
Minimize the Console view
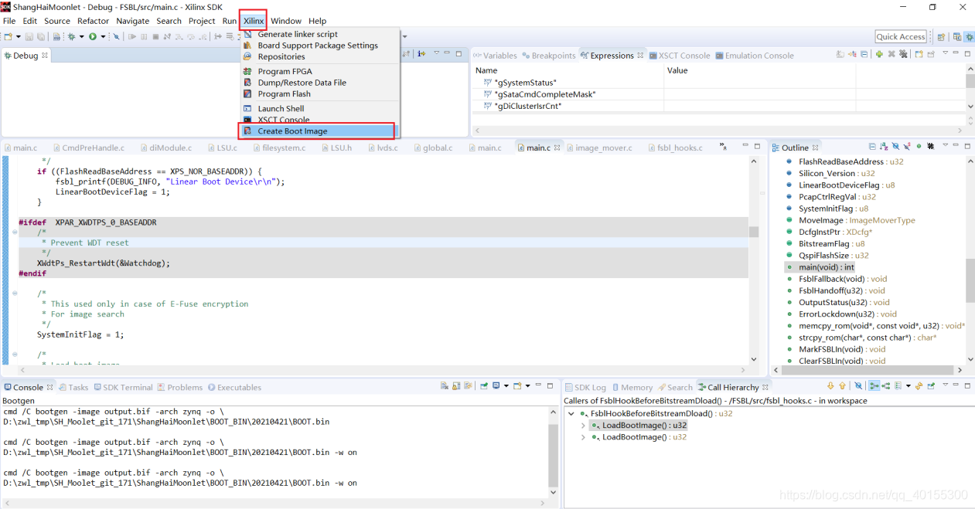pyautogui.click(x=538, y=384)
